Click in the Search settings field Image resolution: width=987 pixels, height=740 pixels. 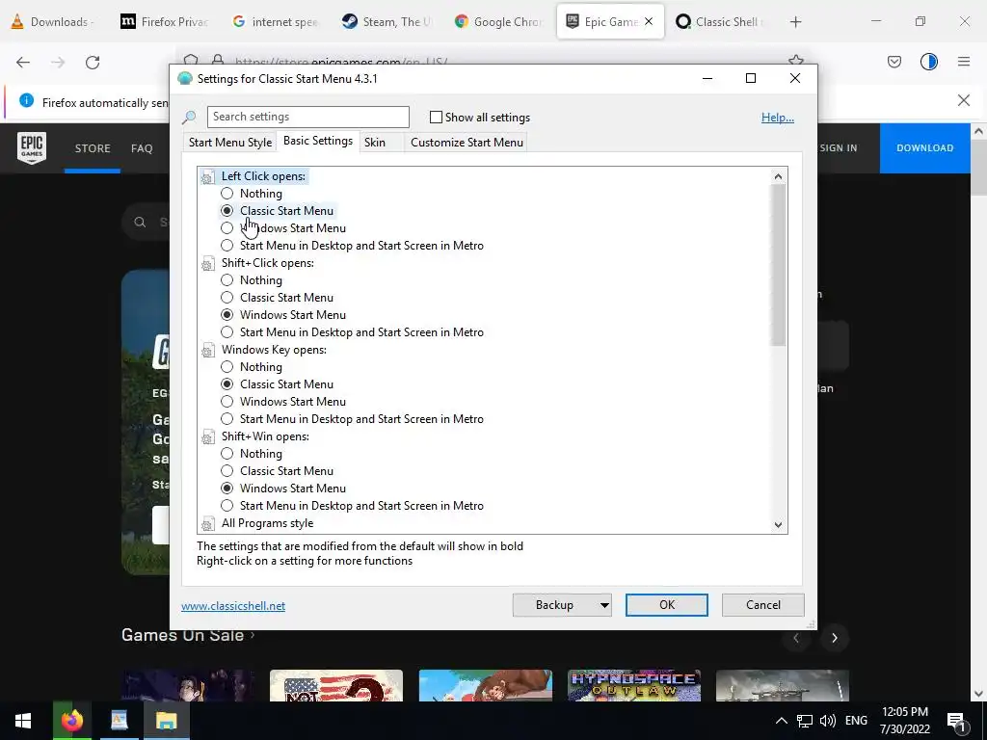click(308, 117)
